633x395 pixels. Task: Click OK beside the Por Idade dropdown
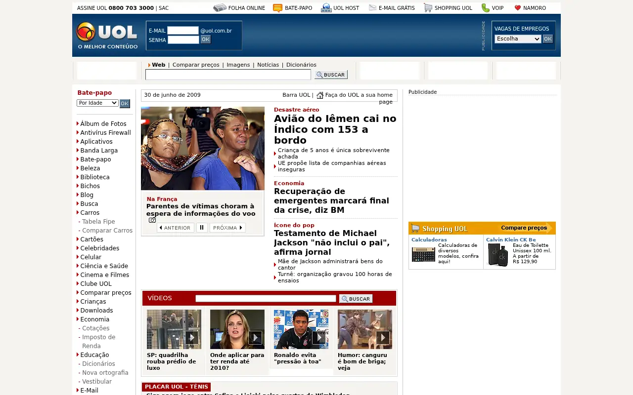tap(125, 104)
